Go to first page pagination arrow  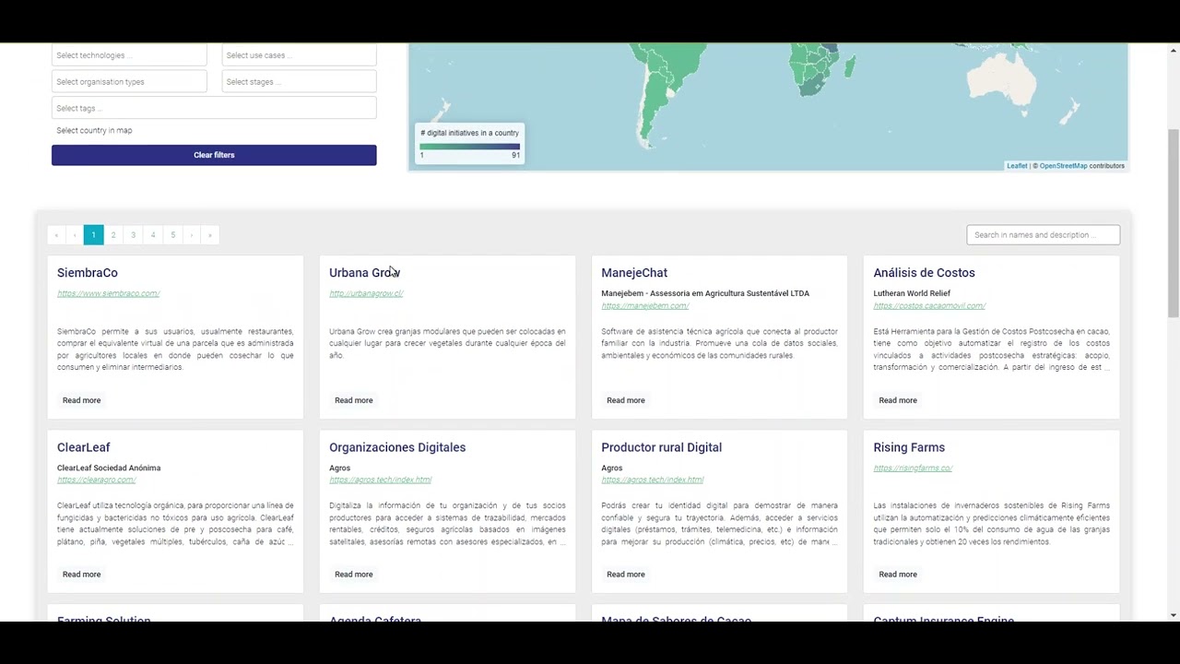56,235
